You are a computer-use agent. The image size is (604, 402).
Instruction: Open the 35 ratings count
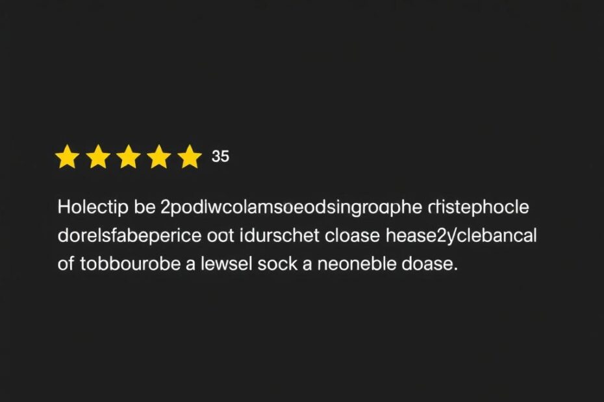coord(221,157)
